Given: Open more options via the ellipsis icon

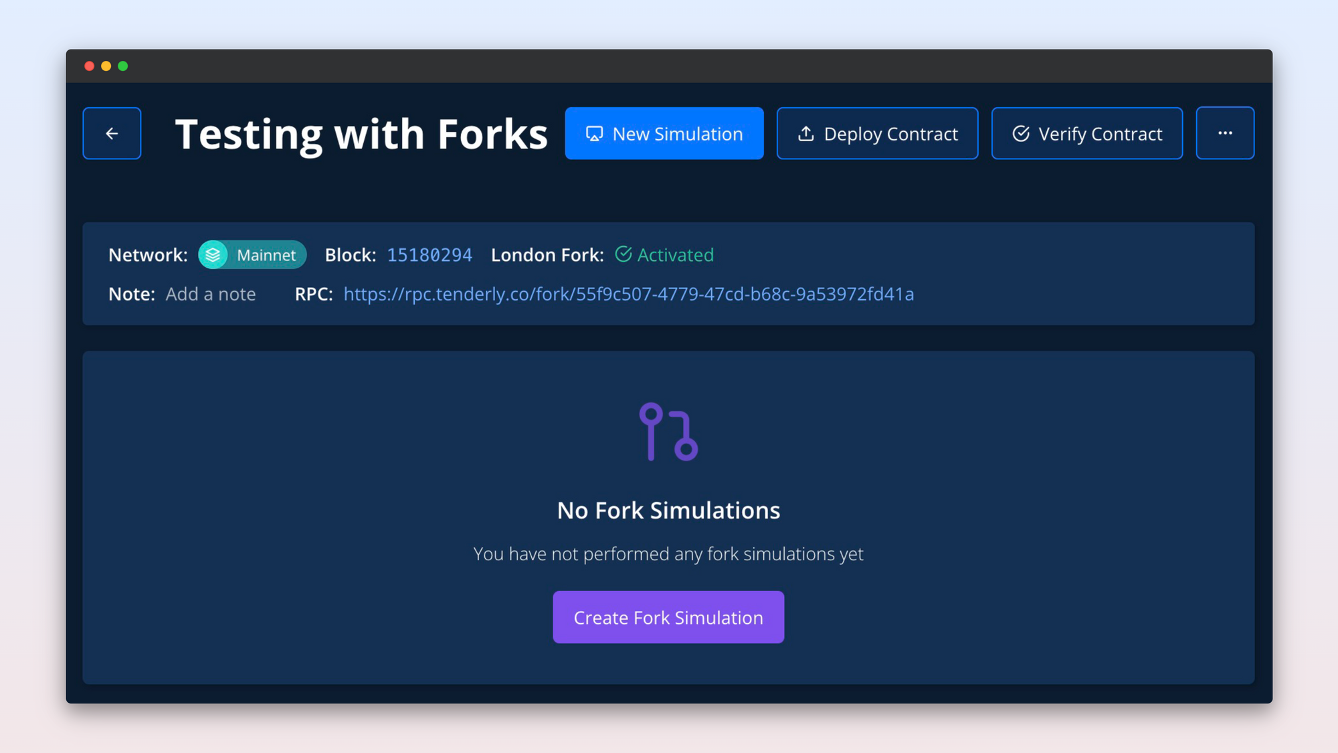Looking at the screenshot, I should (x=1225, y=133).
